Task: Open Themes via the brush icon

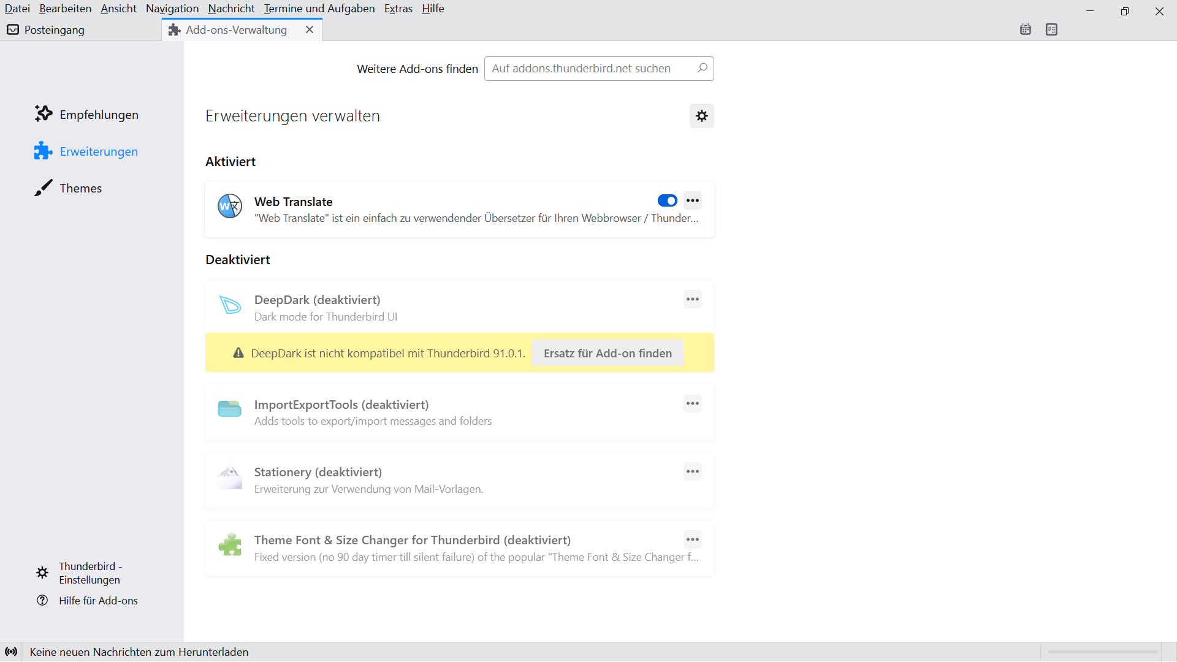Action: (x=43, y=188)
